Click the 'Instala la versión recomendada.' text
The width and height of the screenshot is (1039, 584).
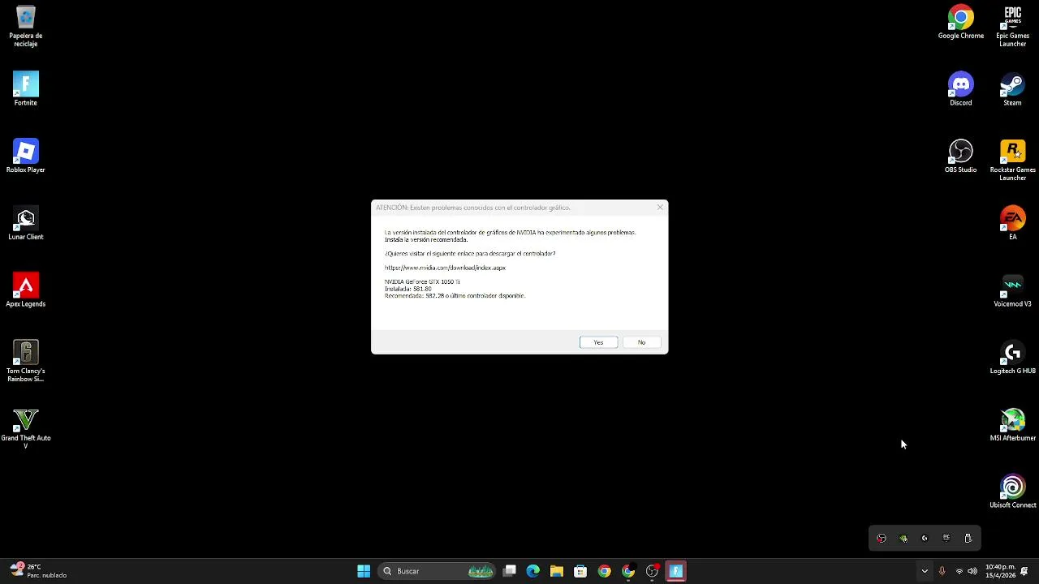426,240
